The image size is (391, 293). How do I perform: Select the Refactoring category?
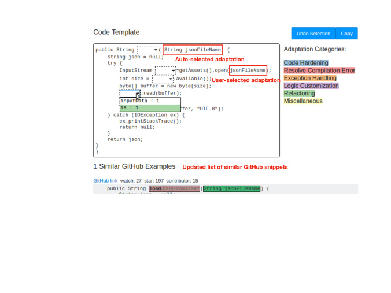click(x=299, y=94)
